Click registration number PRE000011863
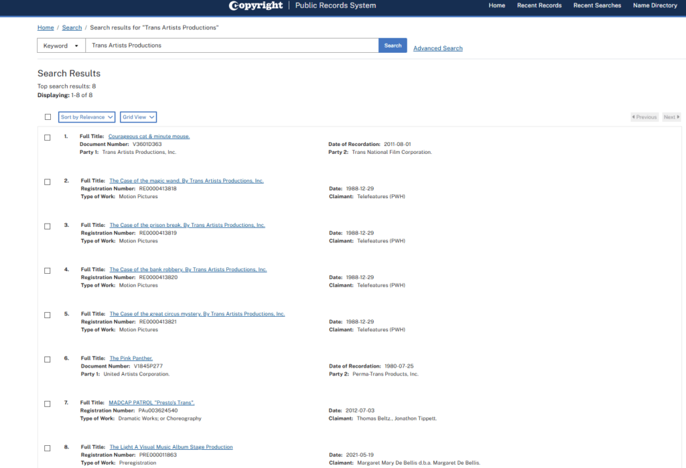The height and width of the screenshot is (468, 686). click(x=158, y=455)
